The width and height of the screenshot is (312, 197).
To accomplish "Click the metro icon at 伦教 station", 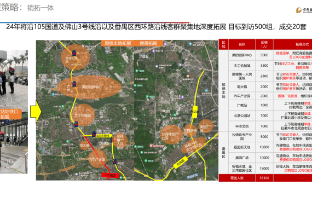I will (76, 124).
